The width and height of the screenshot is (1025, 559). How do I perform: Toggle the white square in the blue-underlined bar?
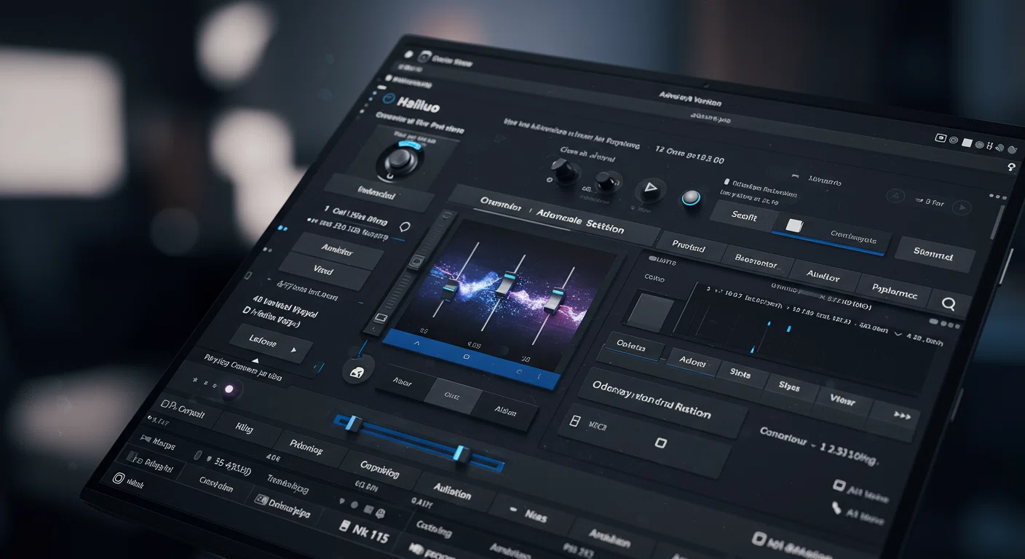pyautogui.click(x=794, y=226)
